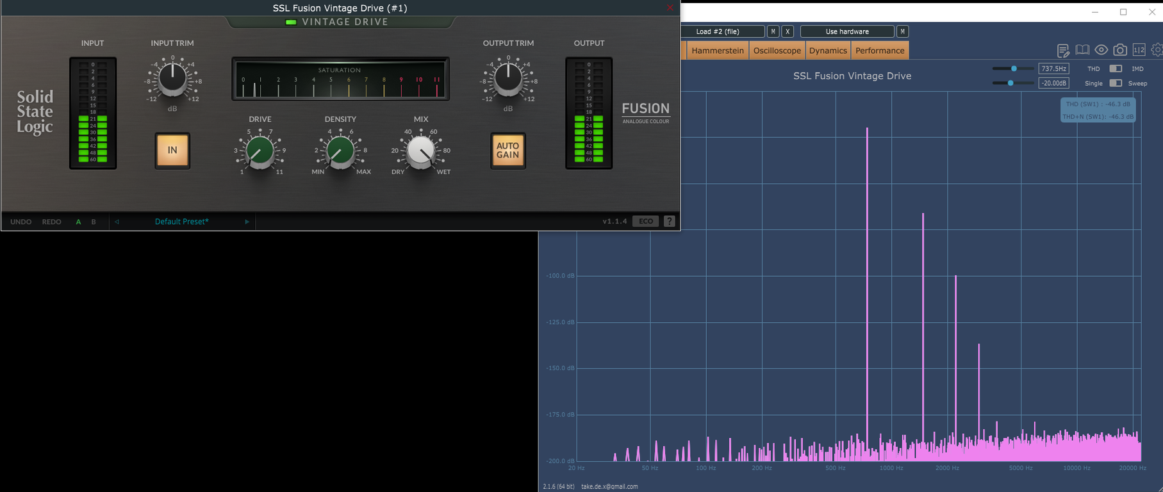Viewport: 1163px width, 492px height.
Task: Toggle the IN bypass button
Action: point(172,151)
